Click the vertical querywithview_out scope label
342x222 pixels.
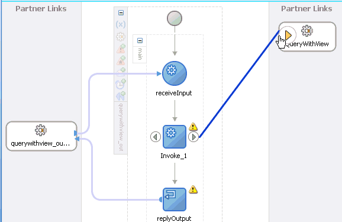121,127
